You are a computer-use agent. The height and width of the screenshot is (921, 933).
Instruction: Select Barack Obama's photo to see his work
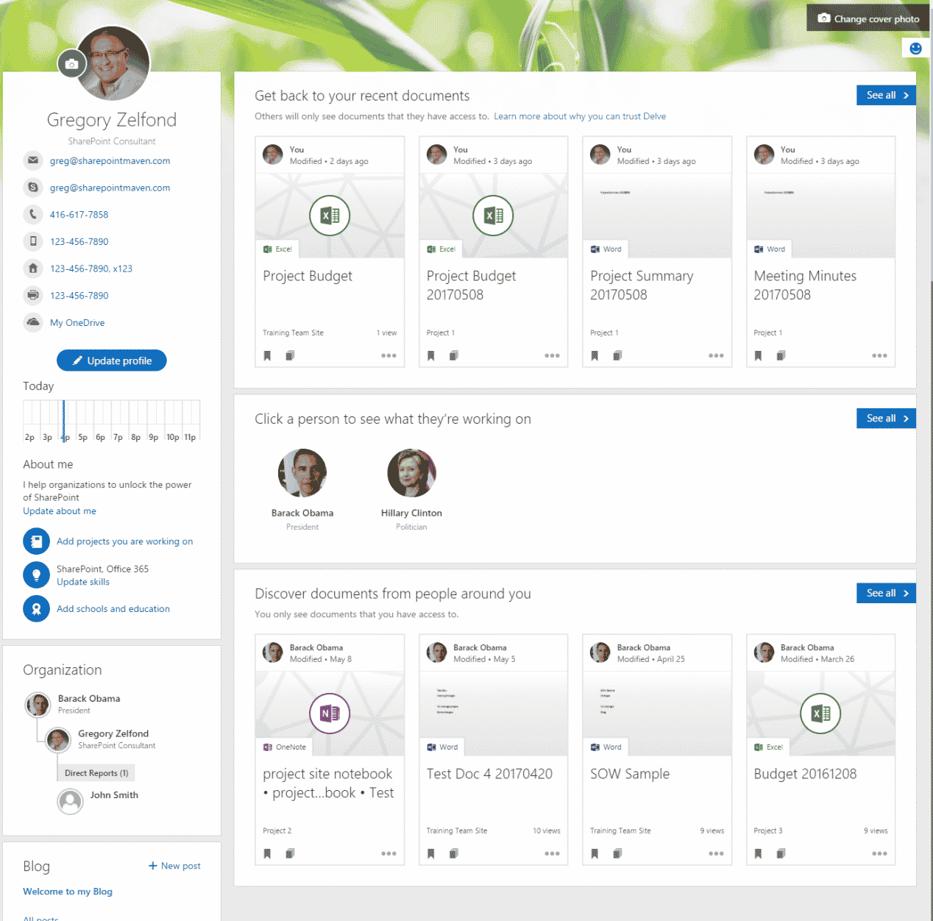(x=302, y=472)
